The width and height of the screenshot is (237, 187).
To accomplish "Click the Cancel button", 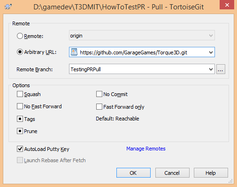I will pyautogui.click(x=172, y=172).
